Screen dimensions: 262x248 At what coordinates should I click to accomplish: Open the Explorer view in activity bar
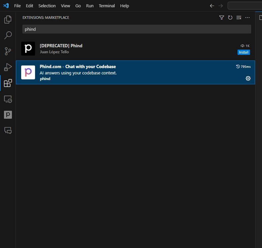(x=8, y=20)
